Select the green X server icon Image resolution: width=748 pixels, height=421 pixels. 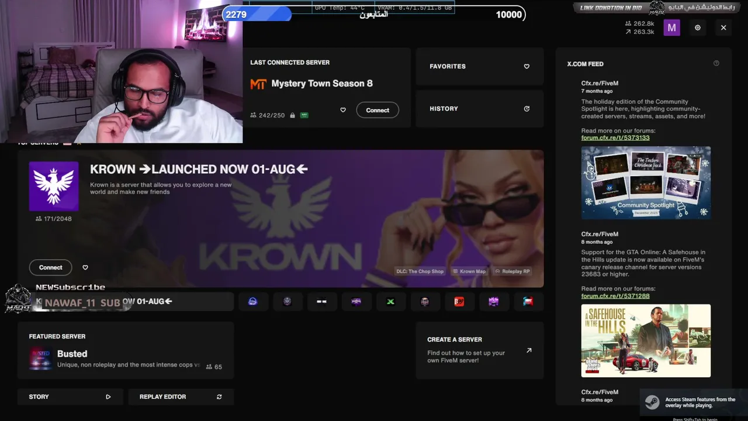[x=390, y=301]
